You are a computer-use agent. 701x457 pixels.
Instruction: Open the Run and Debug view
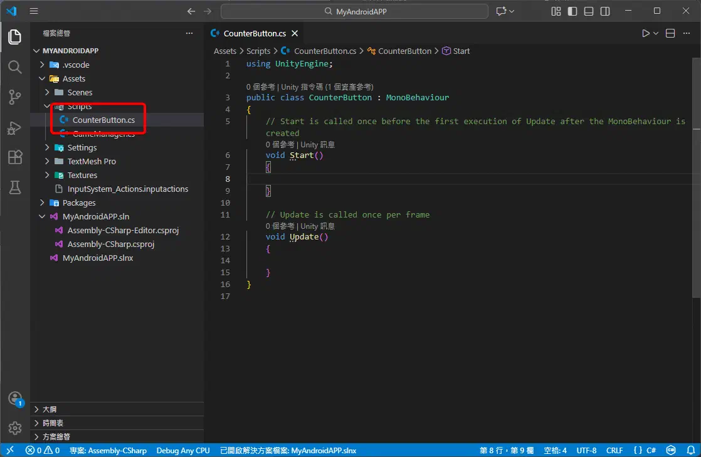tap(14, 127)
